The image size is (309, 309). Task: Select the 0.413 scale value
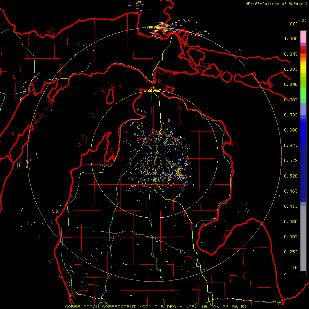point(291,206)
